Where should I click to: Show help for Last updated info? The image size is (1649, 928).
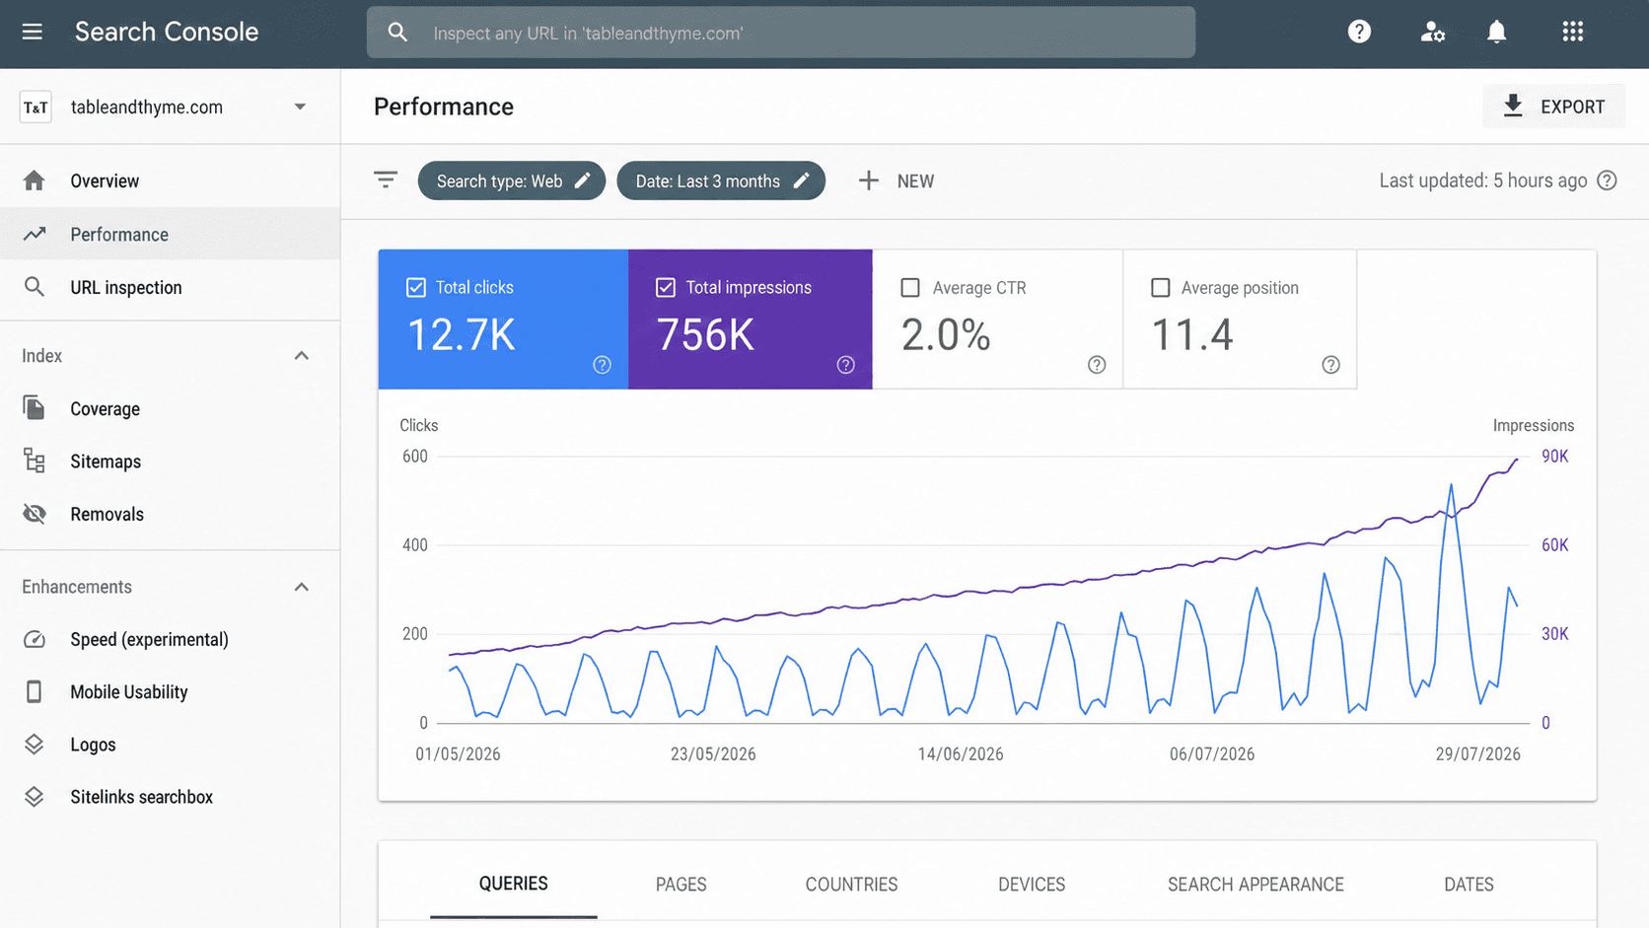coord(1607,180)
